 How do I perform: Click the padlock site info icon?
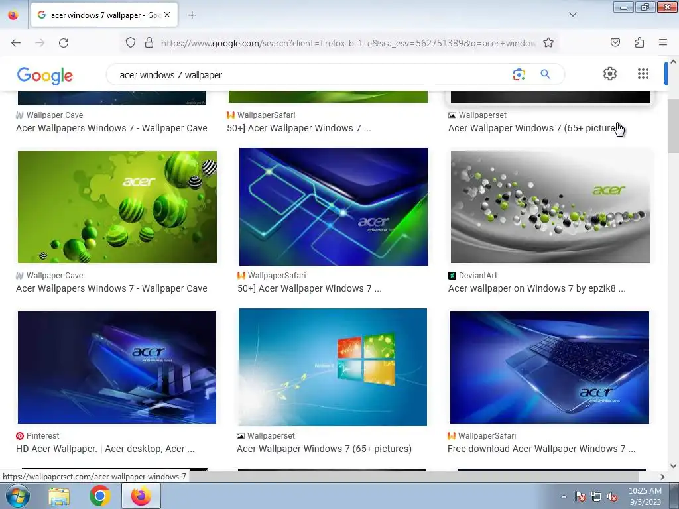(x=149, y=43)
